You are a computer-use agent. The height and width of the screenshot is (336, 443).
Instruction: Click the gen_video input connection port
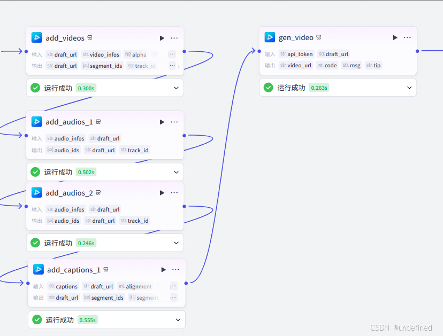click(x=259, y=51)
